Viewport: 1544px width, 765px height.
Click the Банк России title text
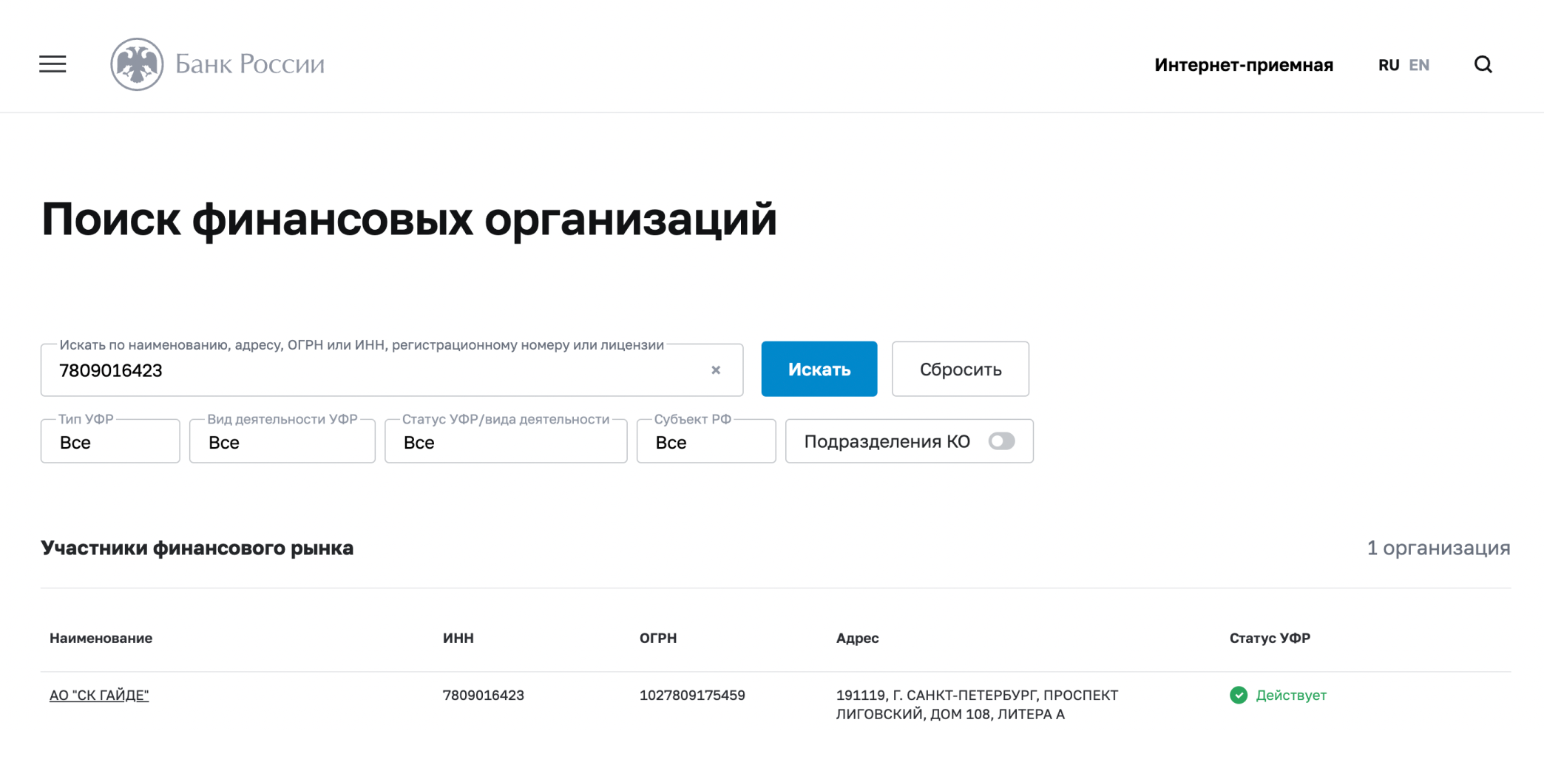250,64
